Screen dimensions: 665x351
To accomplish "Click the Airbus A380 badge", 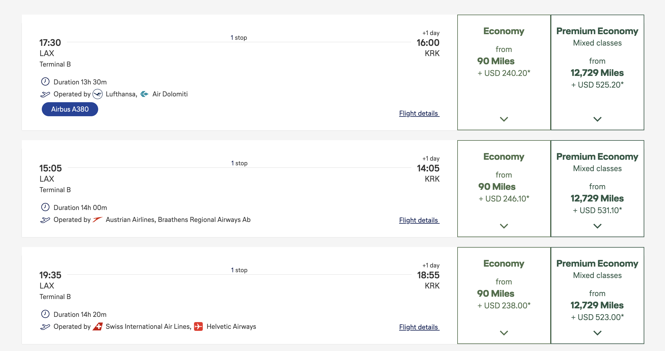I will 70,109.
